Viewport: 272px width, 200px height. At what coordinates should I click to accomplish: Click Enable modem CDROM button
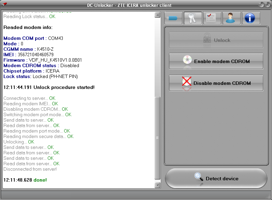[216, 61]
